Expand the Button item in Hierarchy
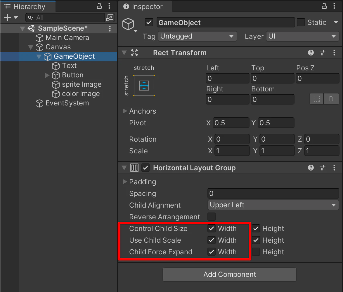The height and width of the screenshot is (292, 343). 47,75
